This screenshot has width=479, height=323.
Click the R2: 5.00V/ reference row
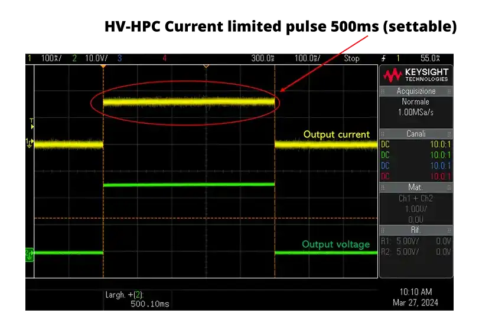416,252
